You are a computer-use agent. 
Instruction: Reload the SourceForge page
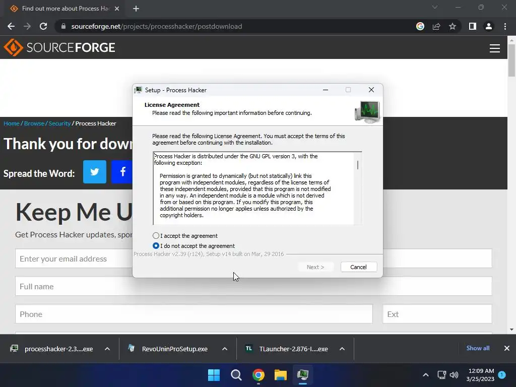[43, 26]
